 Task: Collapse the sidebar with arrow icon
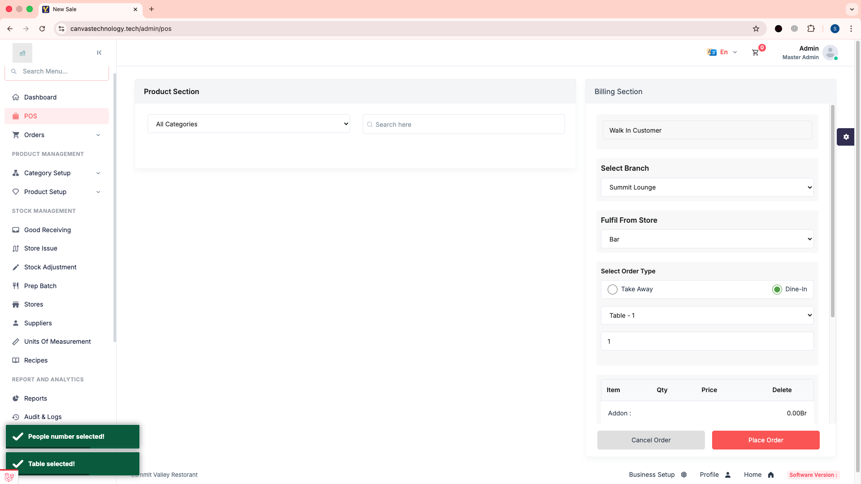point(99,52)
